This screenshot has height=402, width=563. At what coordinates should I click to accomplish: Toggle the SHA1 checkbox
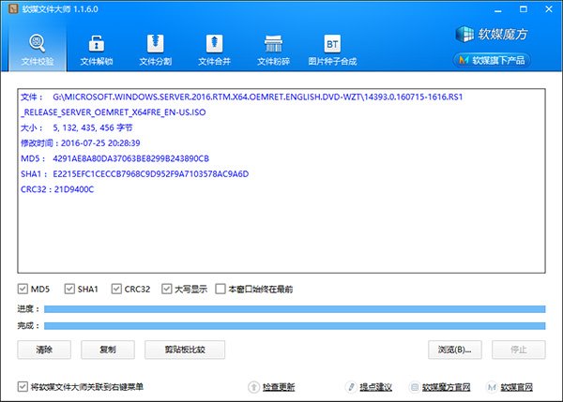[69, 289]
